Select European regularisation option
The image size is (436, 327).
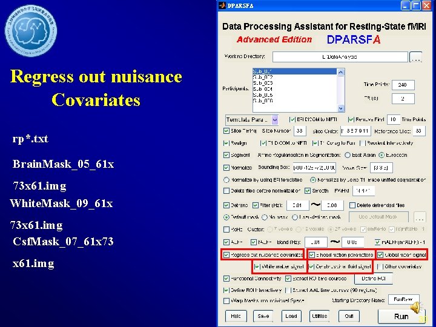click(x=381, y=155)
